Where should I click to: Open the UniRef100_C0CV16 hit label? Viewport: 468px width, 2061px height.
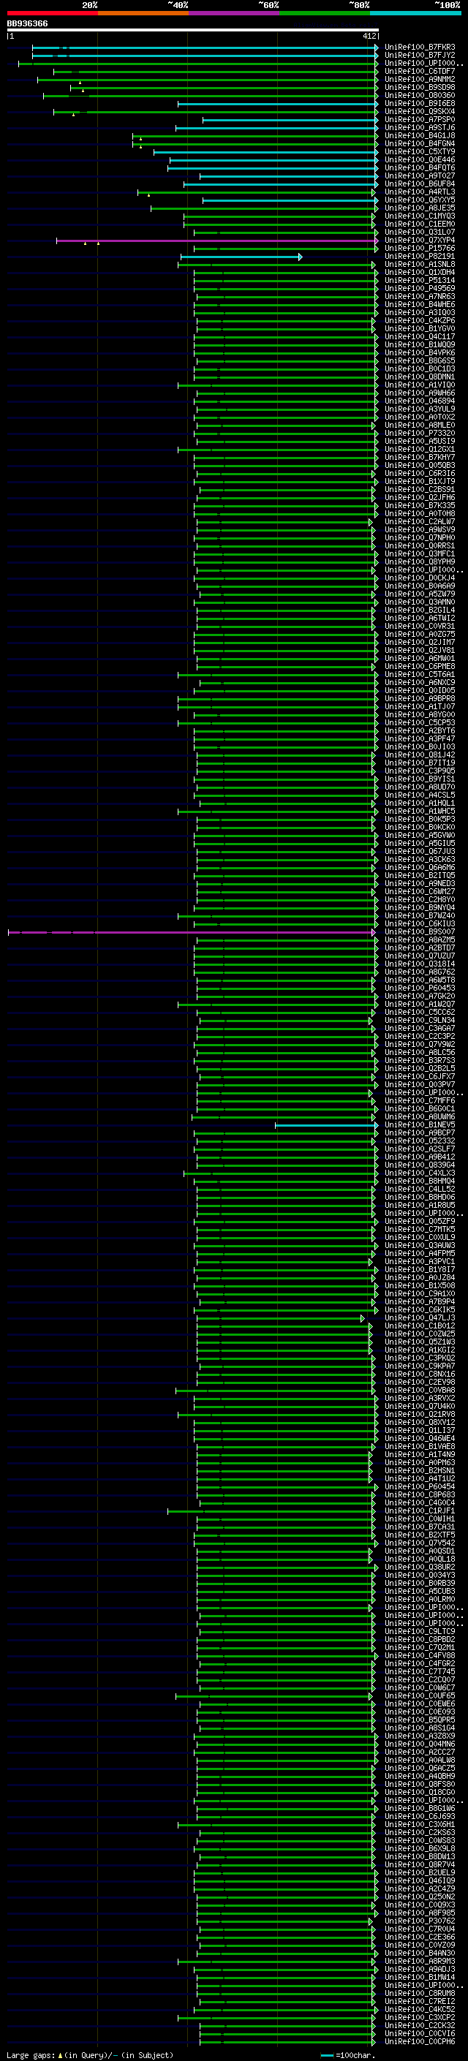[x=420, y=2034]
